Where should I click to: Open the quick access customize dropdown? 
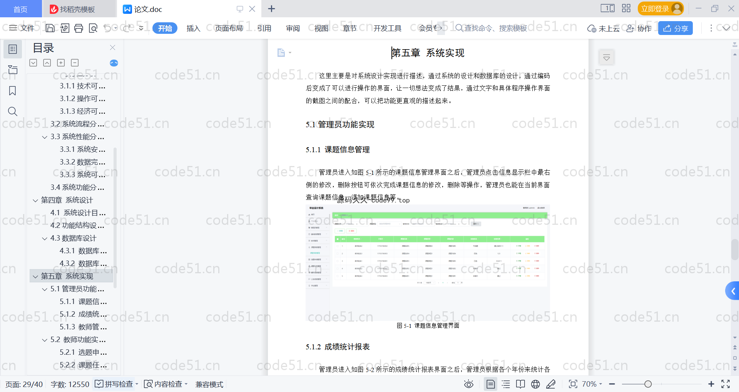click(141, 28)
